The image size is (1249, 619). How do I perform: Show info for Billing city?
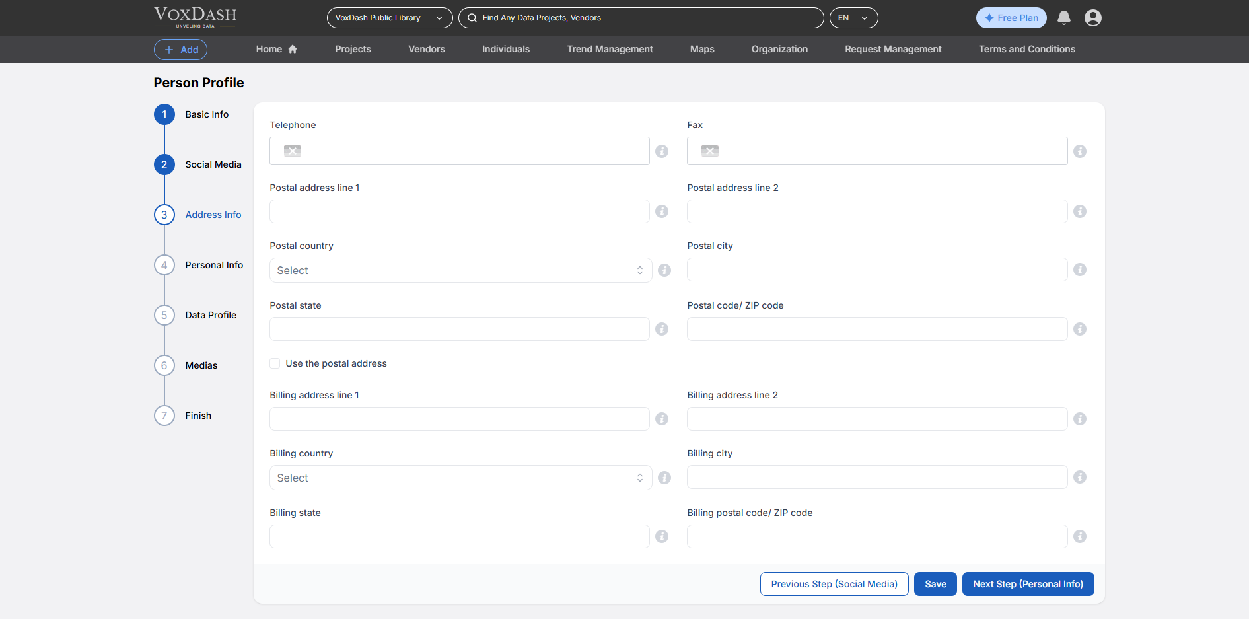tap(1080, 477)
